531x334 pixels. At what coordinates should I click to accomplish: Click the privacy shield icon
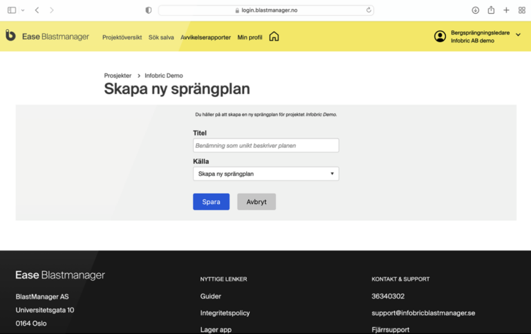(x=148, y=10)
